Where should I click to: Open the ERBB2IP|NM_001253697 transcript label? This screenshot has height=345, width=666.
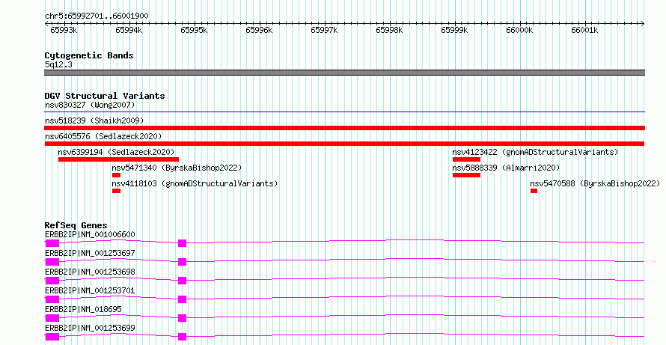[x=90, y=253]
